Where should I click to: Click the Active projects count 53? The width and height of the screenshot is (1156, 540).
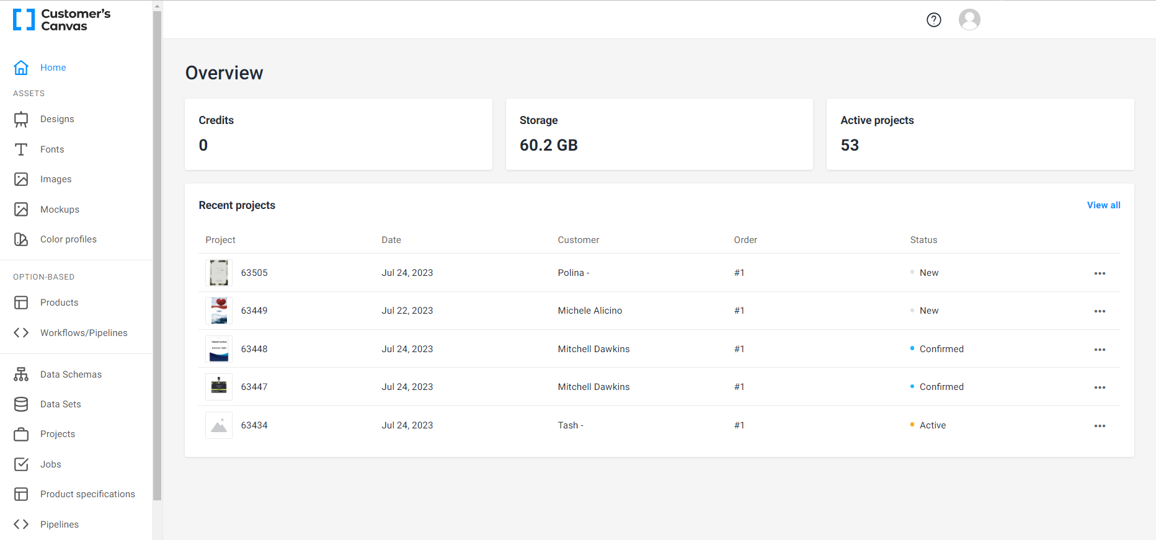(850, 145)
